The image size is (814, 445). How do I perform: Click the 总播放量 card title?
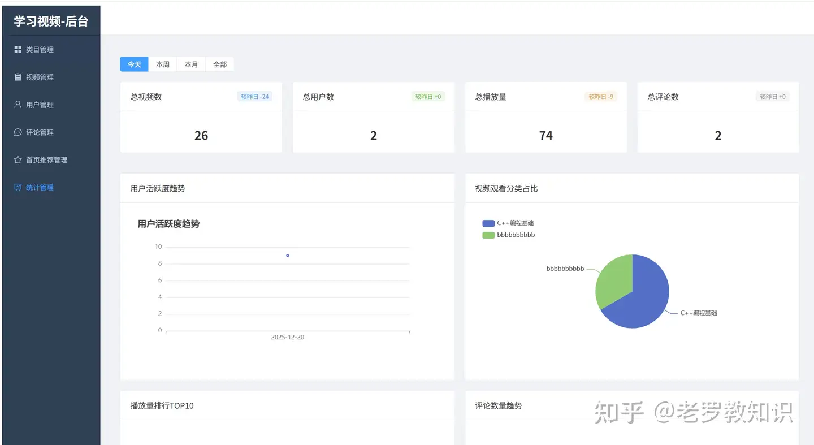(491, 97)
